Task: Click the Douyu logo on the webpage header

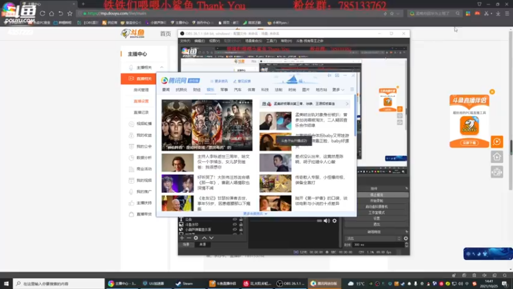Action: click(x=133, y=33)
